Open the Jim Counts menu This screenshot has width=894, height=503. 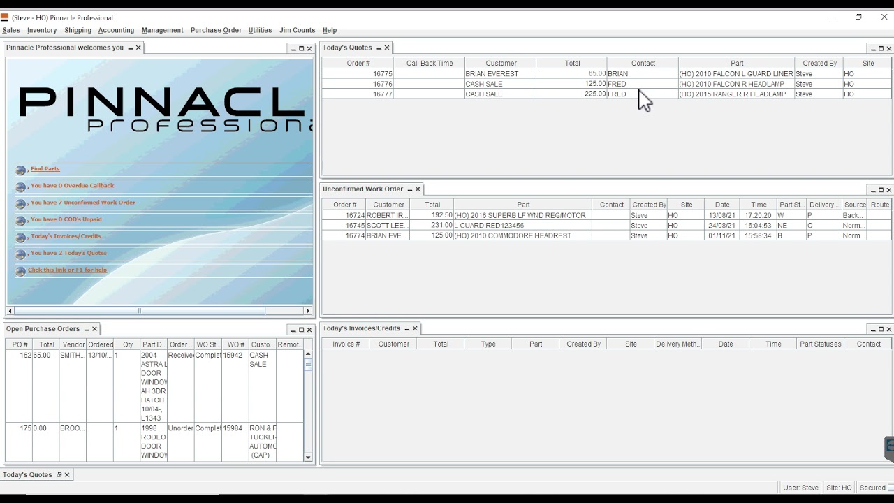(297, 30)
